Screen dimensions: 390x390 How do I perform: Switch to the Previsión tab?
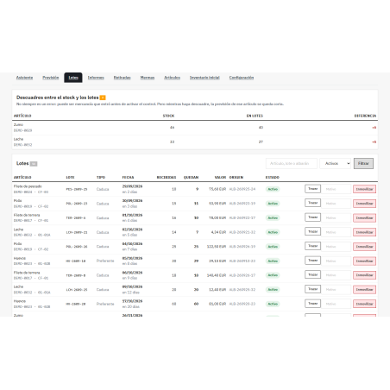click(x=51, y=78)
